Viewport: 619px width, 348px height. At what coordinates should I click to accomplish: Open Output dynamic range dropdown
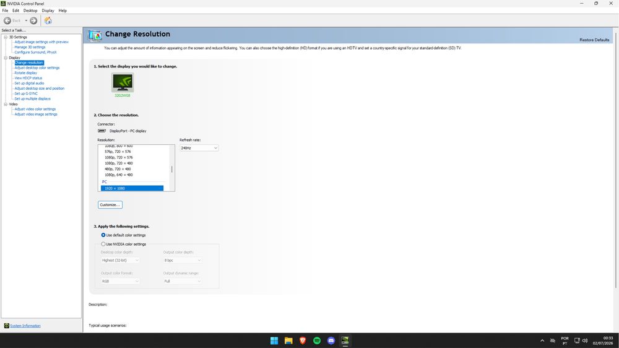tap(183, 281)
